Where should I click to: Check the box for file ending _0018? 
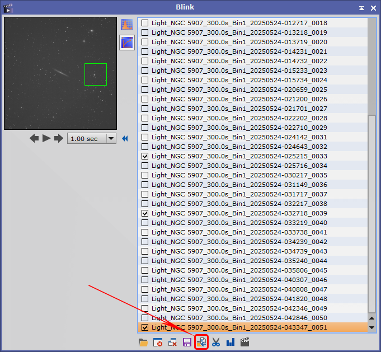145,23
